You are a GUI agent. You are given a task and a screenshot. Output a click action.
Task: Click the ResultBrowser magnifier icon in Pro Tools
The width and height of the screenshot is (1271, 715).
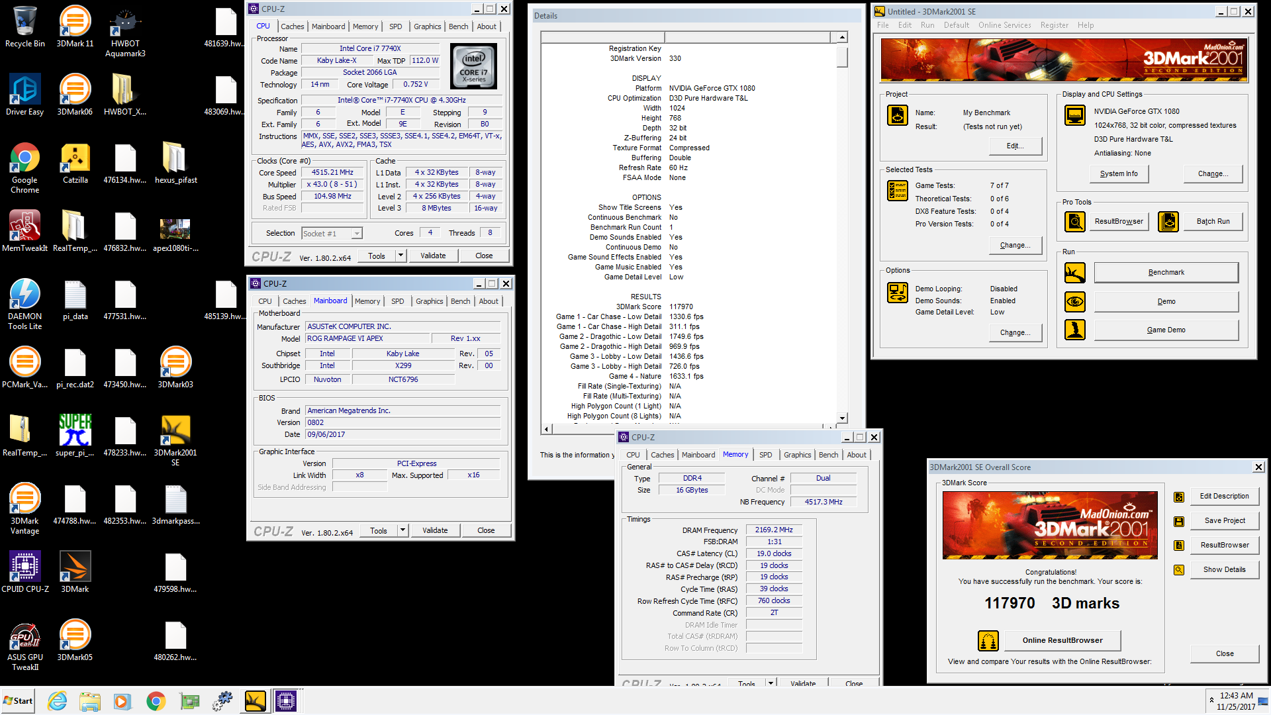[1075, 221]
